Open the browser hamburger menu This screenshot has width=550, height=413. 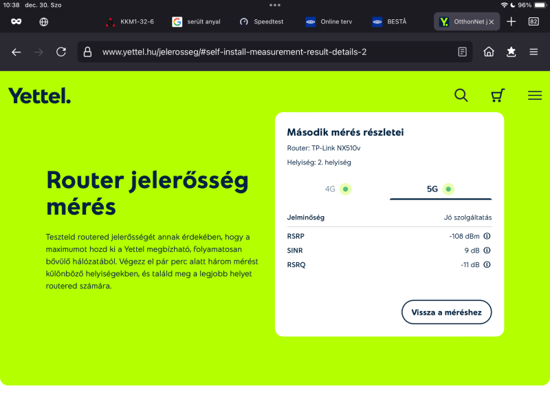[x=533, y=52]
